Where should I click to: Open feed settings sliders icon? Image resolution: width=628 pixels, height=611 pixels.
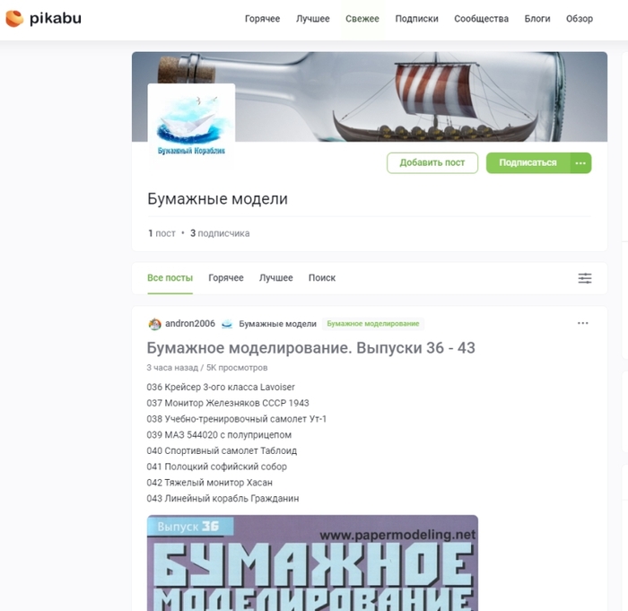585,278
